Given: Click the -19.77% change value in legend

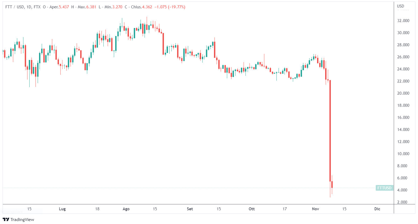Looking at the screenshot, I should coord(177,7).
